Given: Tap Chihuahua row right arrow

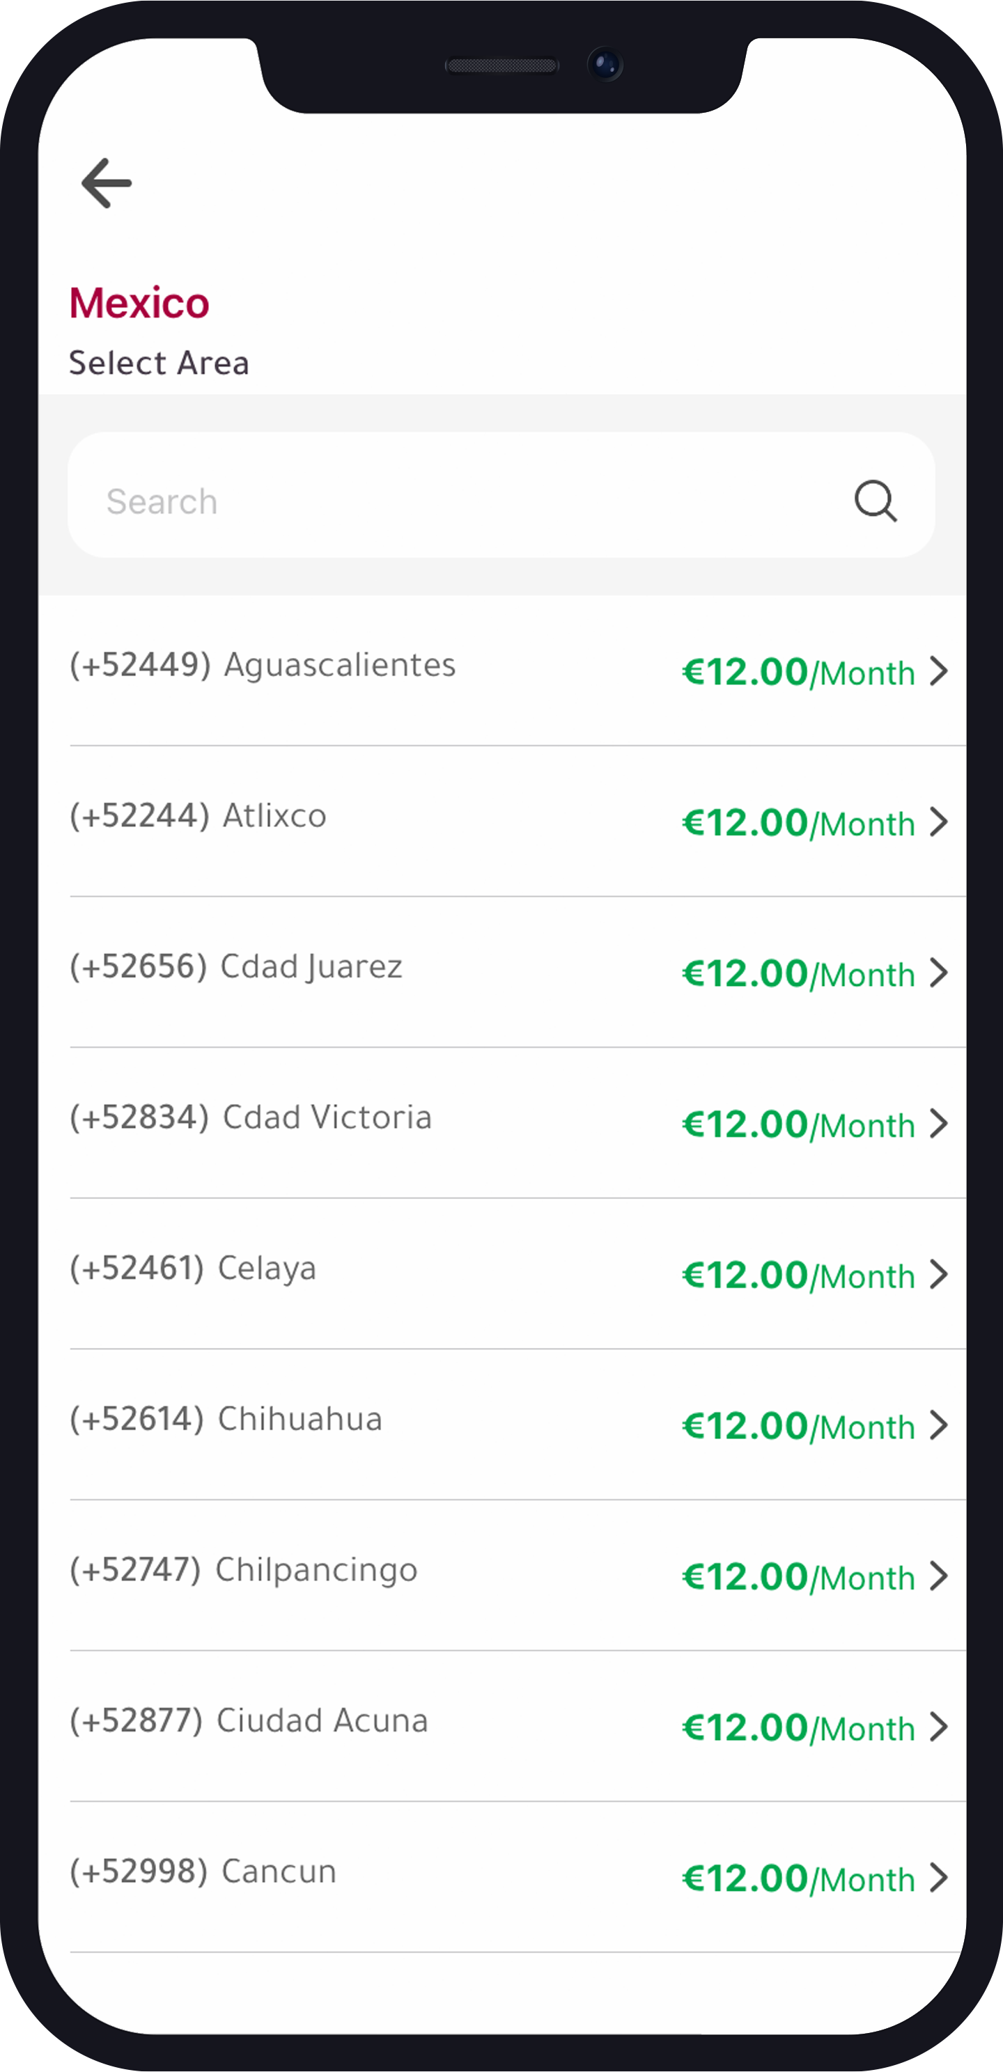Looking at the screenshot, I should (x=938, y=1425).
